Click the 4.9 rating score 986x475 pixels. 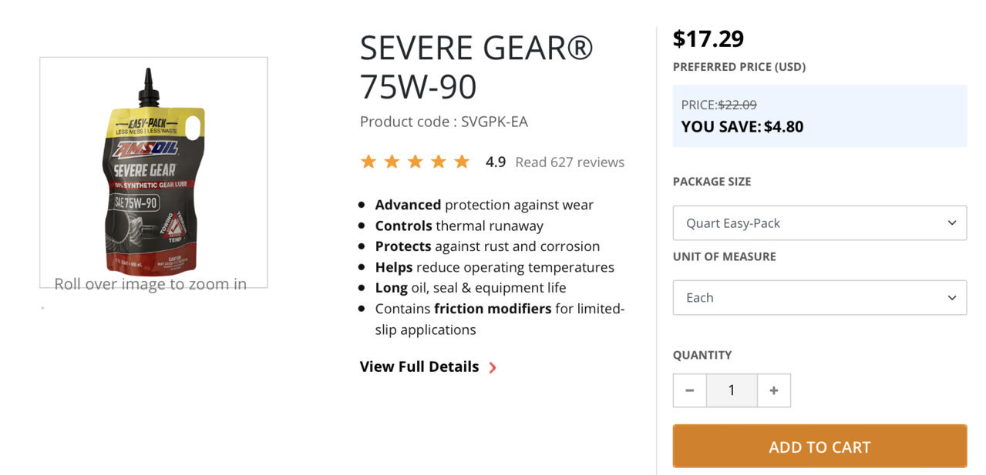click(x=496, y=162)
